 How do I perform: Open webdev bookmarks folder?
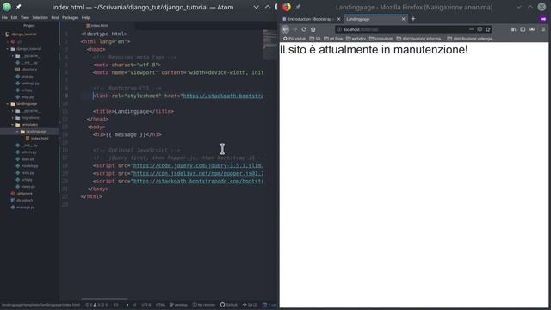[356, 38]
